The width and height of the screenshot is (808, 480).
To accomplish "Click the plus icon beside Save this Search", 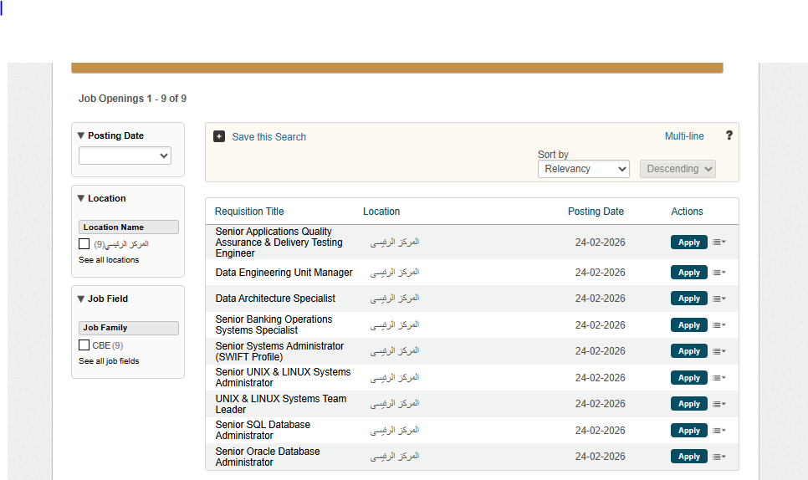I will pos(219,136).
